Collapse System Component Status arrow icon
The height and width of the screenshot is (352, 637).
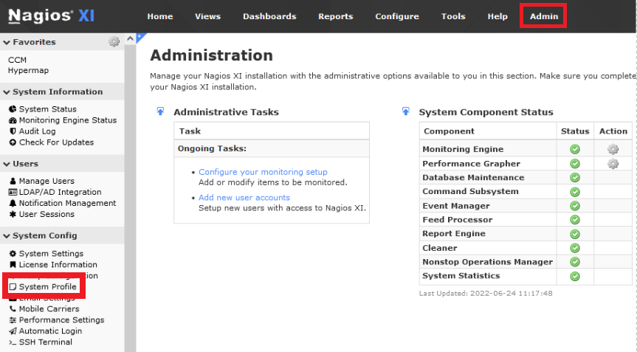coord(405,112)
